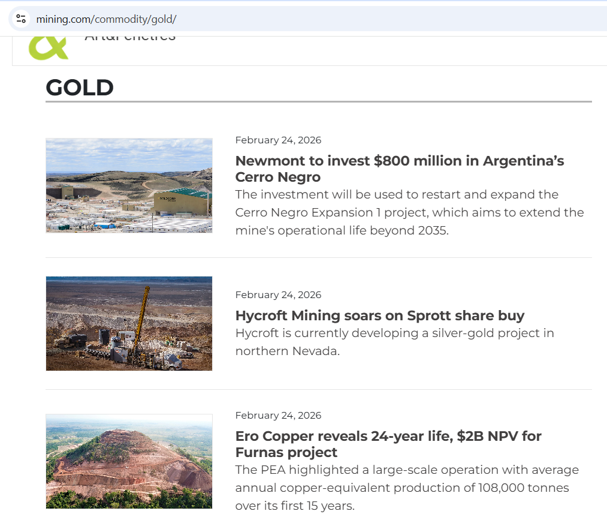607x523 pixels.
Task: Click the Furnas project hill aerial thumbnail
Action: (x=129, y=461)
